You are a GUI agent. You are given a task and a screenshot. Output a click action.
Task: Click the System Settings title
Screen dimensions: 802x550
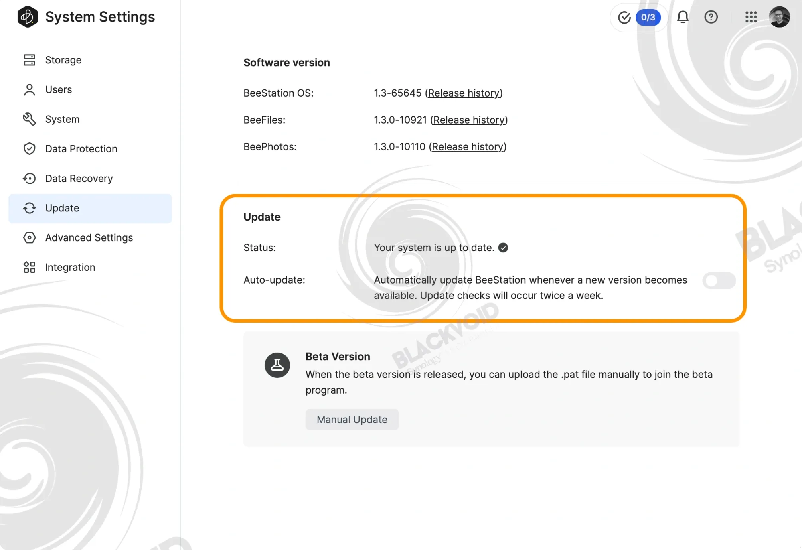coord(100,17)
